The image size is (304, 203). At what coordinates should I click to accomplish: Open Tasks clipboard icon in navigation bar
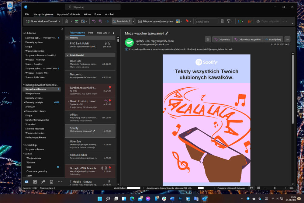tap(51, 182)
